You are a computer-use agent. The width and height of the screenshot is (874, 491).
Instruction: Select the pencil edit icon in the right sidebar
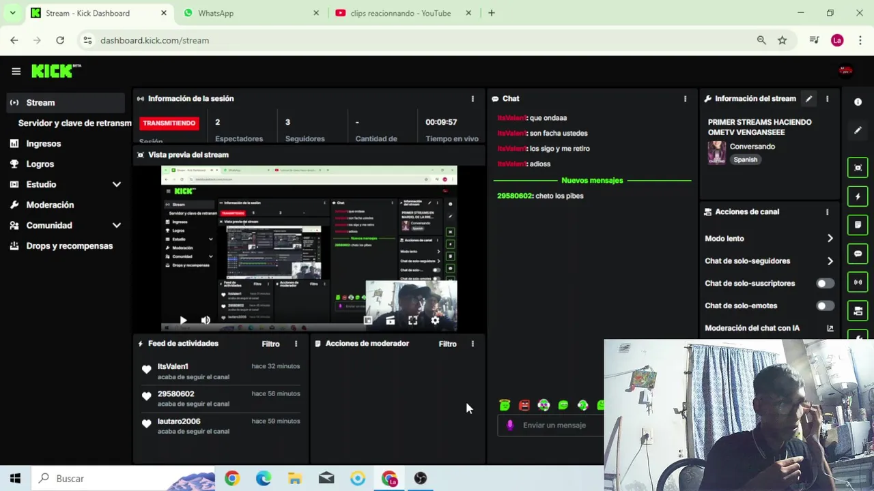tap(858, 130)
